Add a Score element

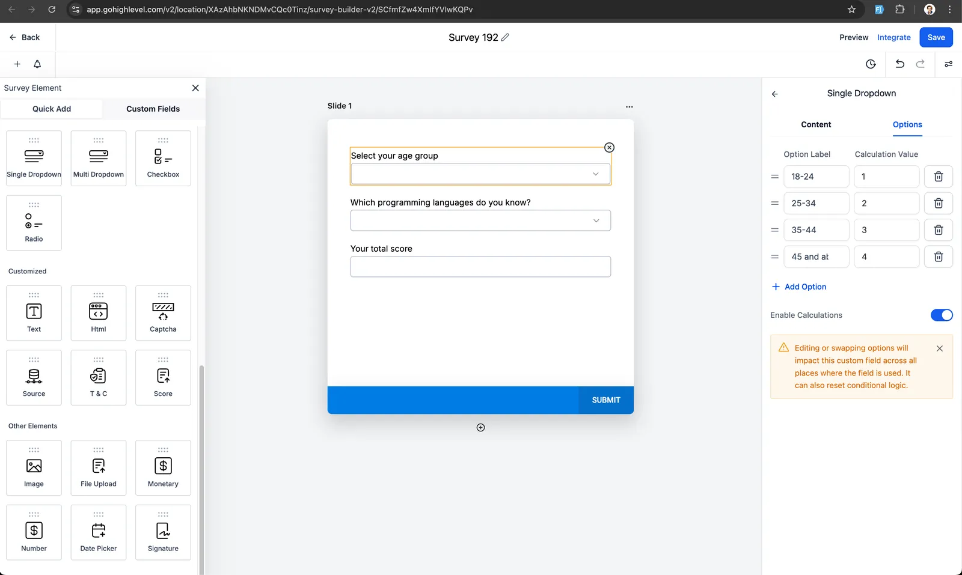click(163, 377)
